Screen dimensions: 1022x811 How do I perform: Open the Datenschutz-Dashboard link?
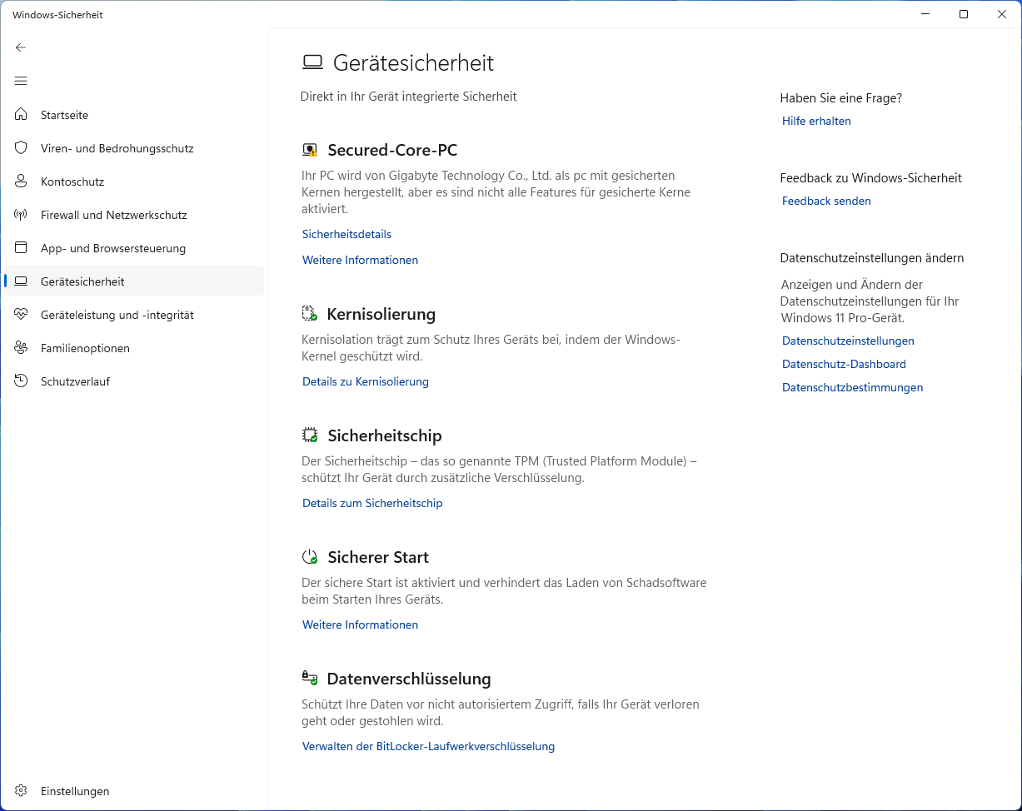pyautogui.click(x=844, y=364)
